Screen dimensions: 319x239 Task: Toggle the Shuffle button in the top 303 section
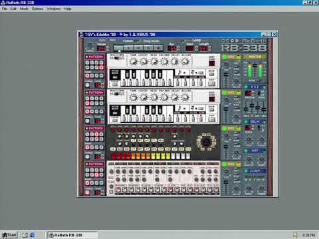pos(88,85)
